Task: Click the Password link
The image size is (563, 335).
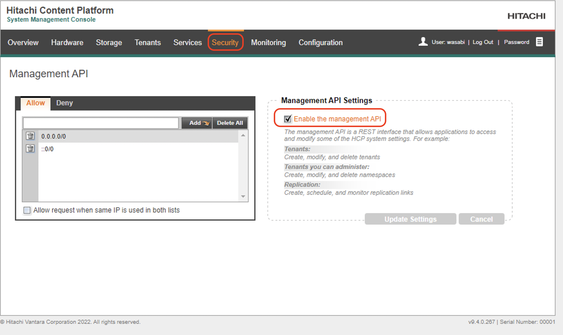Action: 517,42
